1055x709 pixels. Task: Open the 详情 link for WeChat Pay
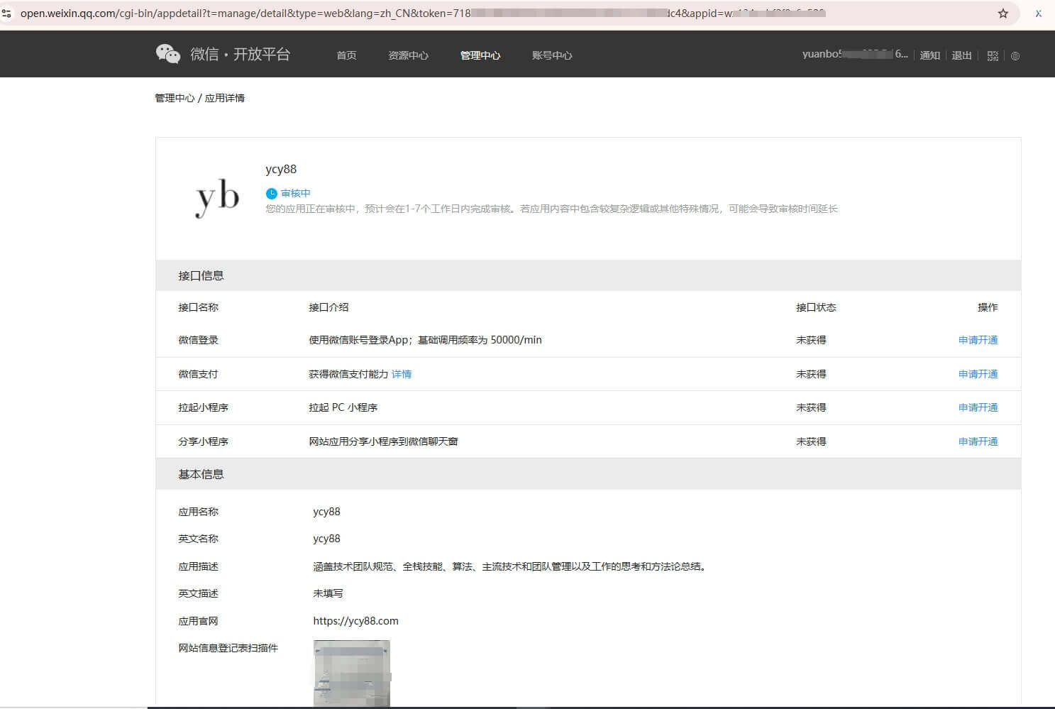pyautogui.click(x=402, y=374)
